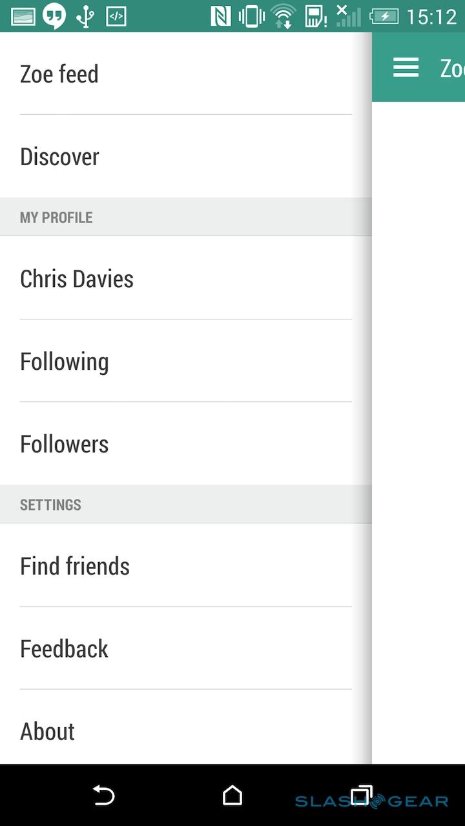Open the Feedback option
The image size is (465, 826).
point(64,649)
